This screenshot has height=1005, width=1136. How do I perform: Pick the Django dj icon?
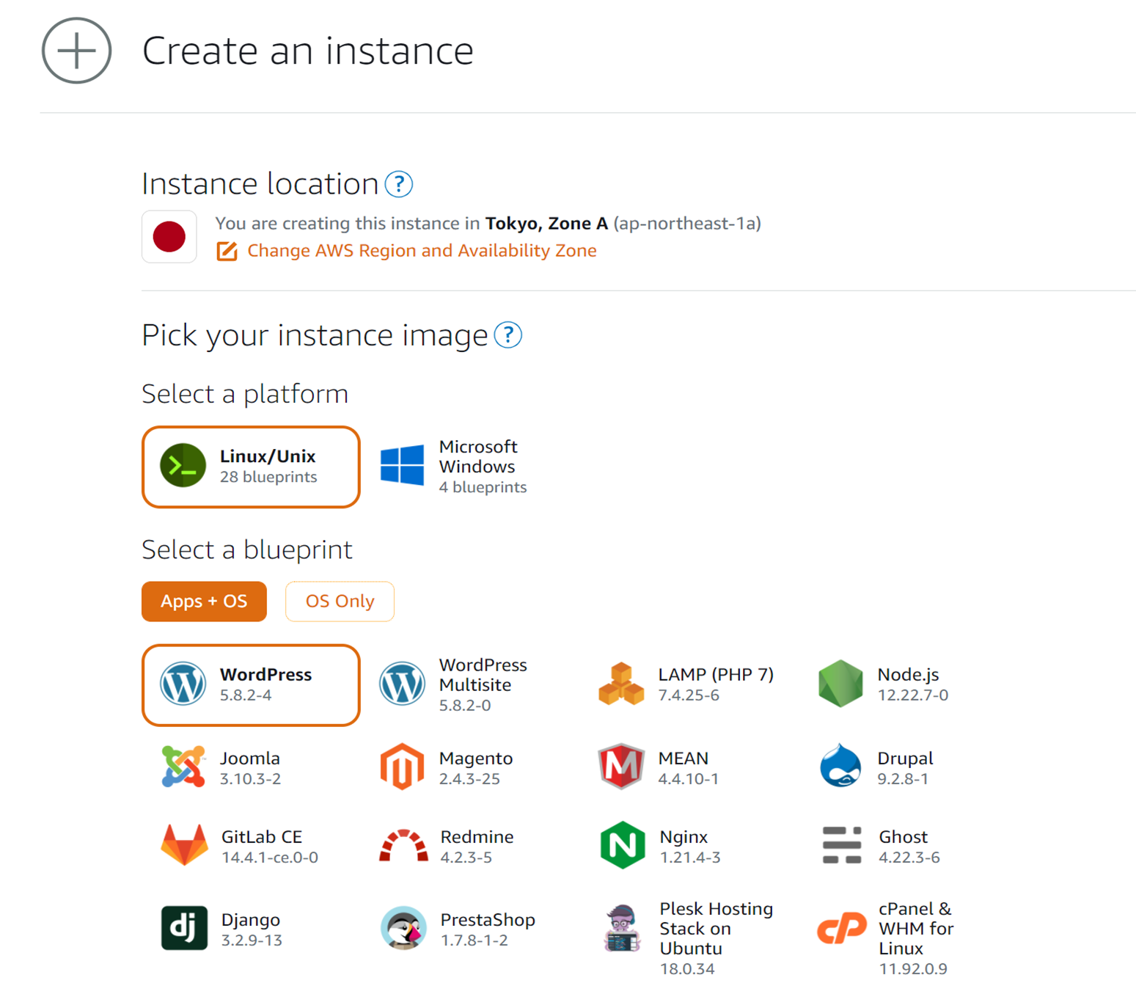[184, 928]
